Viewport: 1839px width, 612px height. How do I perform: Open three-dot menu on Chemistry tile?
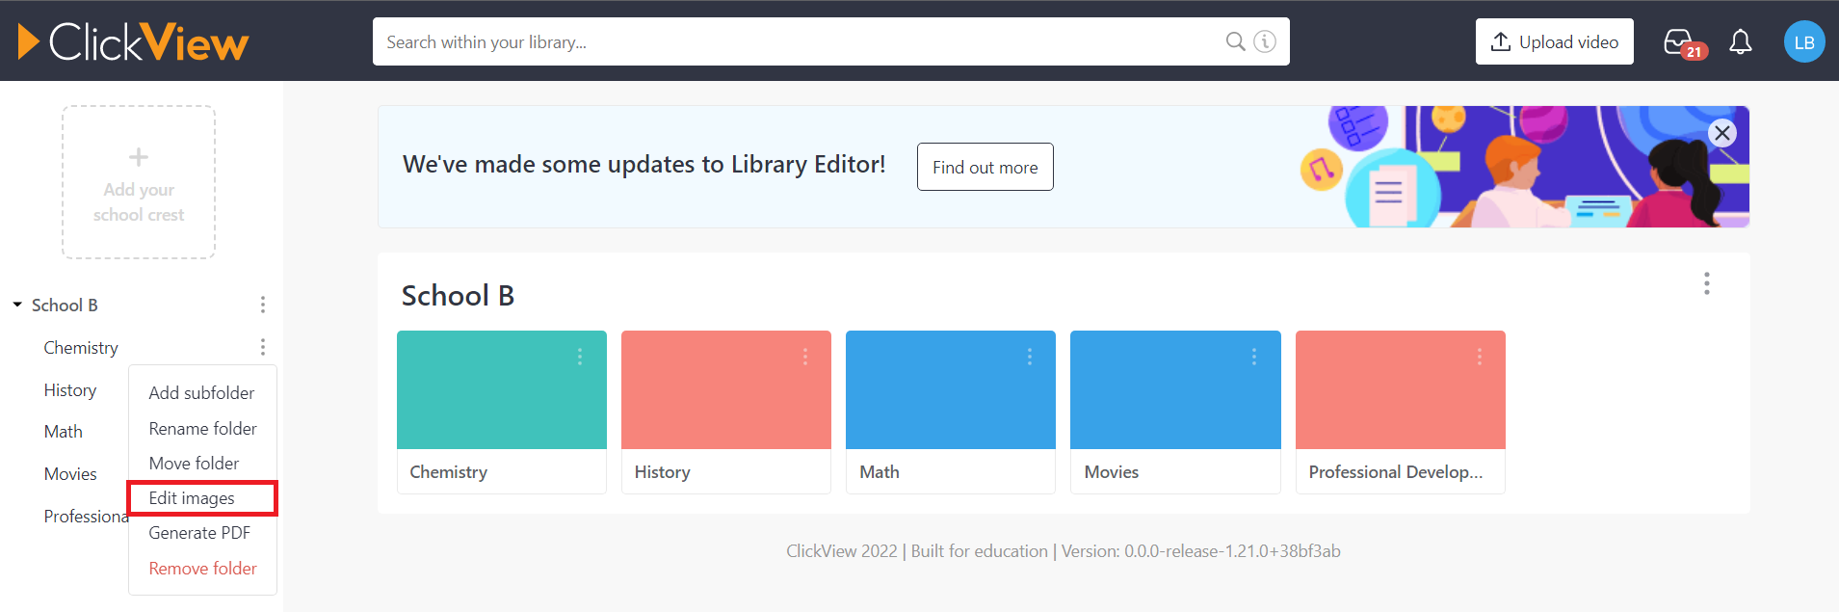click(580, 357)
